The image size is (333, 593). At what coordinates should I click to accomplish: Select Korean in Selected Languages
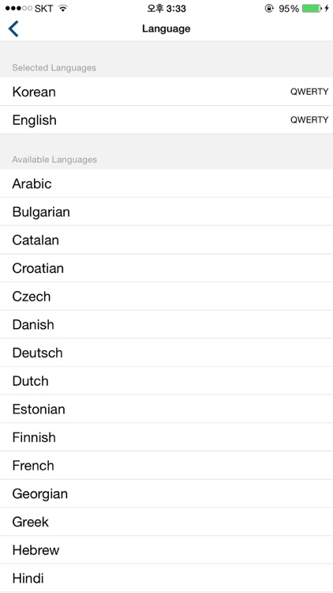(166, 92)
